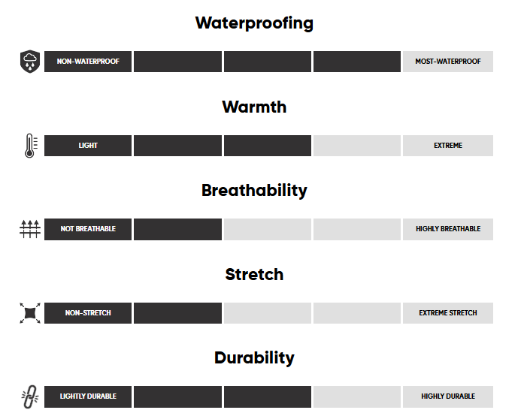Click the breathability arrows grid icon

click(30, 229)
